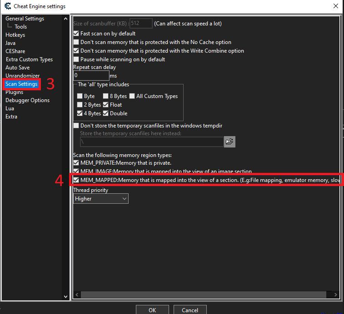Toggle Don't store temporary scanfiles in tempdir

pos(76,126)
